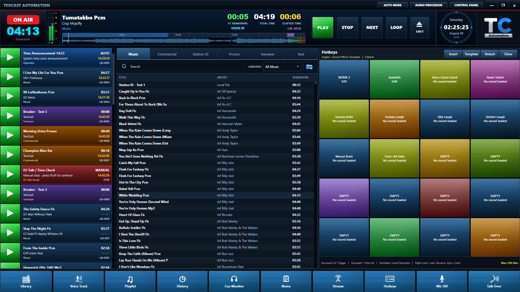Trigger BOINK 3 hotkey tile

pos(344,79)
